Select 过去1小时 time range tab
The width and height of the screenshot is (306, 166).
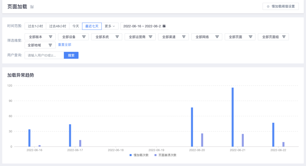35,26
